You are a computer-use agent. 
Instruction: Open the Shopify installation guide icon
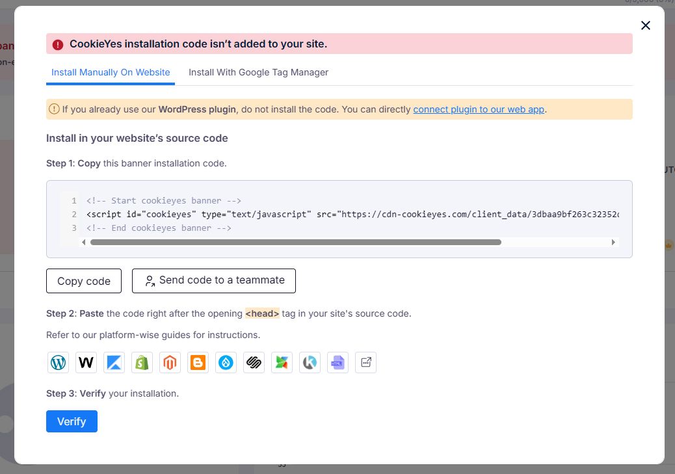click(x=142, y=363)
